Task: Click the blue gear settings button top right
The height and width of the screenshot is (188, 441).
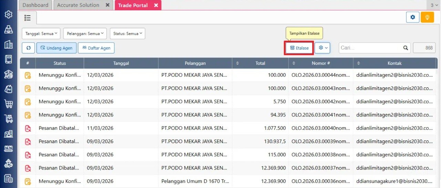Action: click(x=413, y=17)
